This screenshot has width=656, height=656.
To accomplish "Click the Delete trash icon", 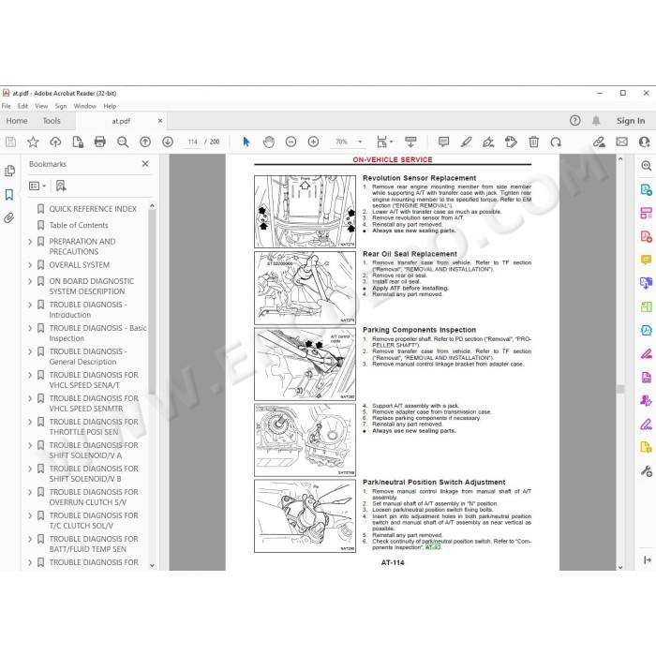I will 534,142.
